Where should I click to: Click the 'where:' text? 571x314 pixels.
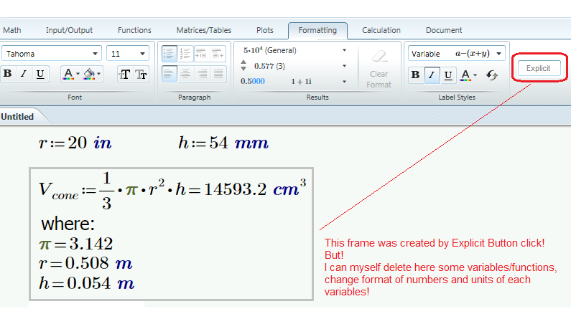click(68, 224)
